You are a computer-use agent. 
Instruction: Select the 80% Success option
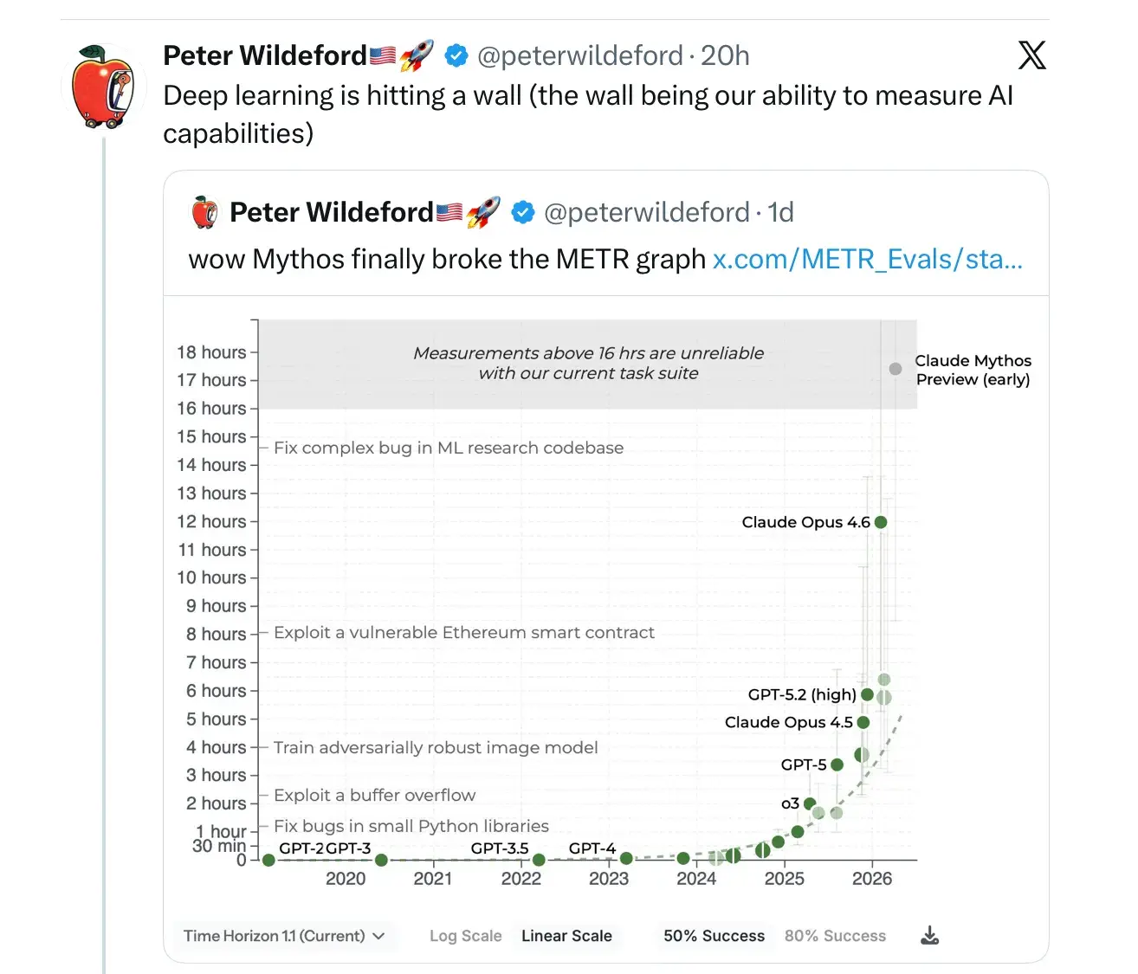tap(835, 936)
